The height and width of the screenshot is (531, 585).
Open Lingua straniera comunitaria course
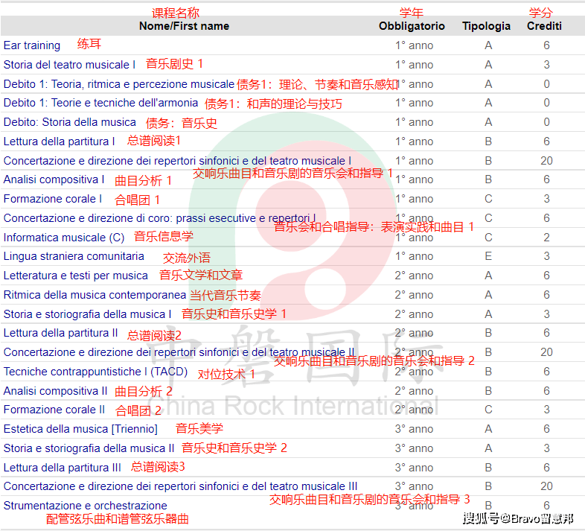[x=74, y=256]
